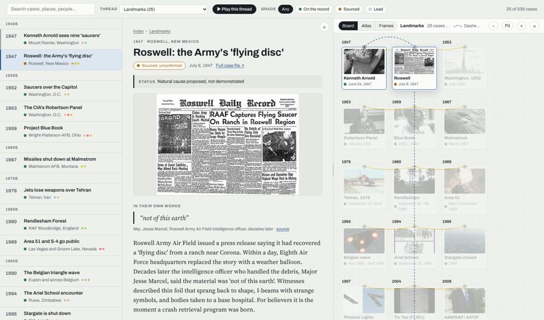Select the Kenneth Arnold sees nine 'saucers' case

(x=61, y=39)
